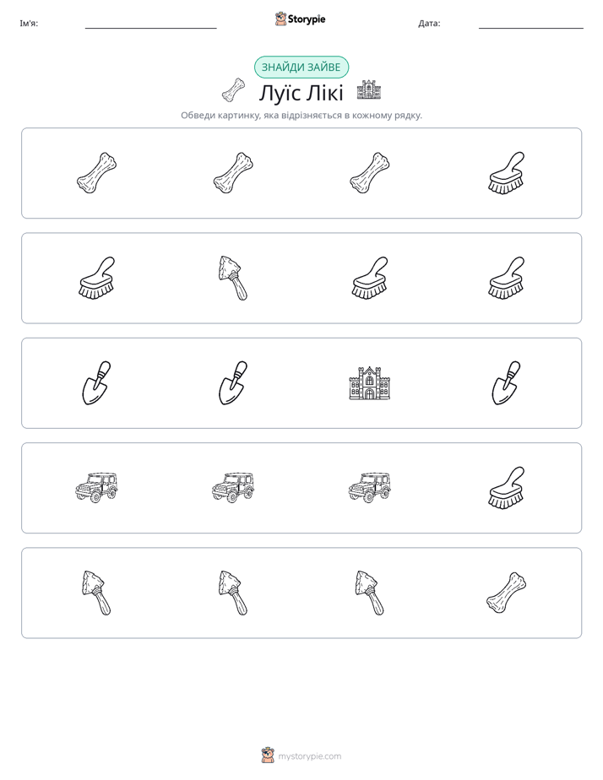Screen dimensions: 603x780
Task: Click the first jeep in row four
Action: [x=96, y=488]
